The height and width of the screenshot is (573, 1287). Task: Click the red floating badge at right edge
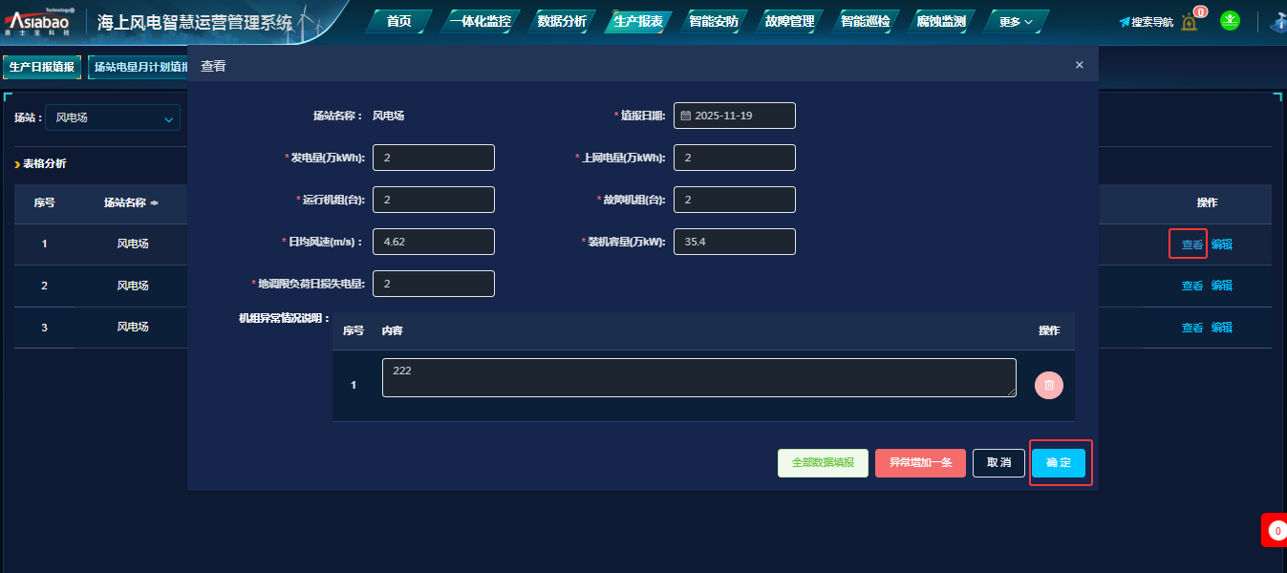(x=1275, y=530)
